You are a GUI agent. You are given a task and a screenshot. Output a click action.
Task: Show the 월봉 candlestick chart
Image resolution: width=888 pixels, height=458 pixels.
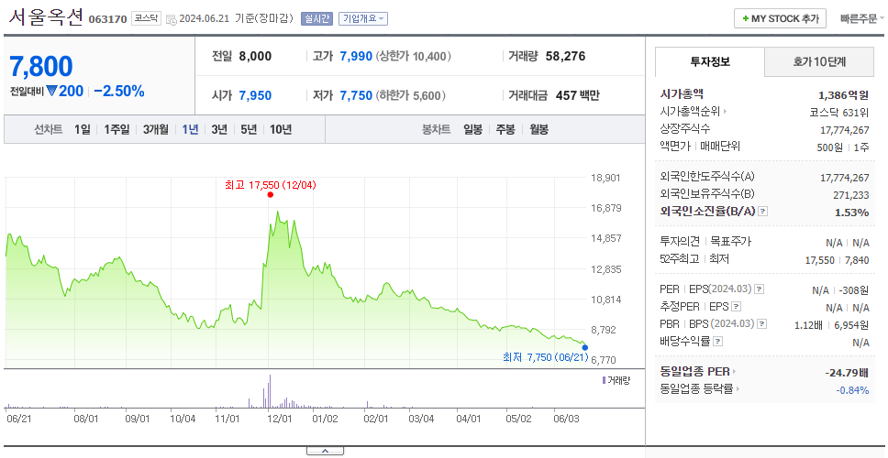coord(539,129)
